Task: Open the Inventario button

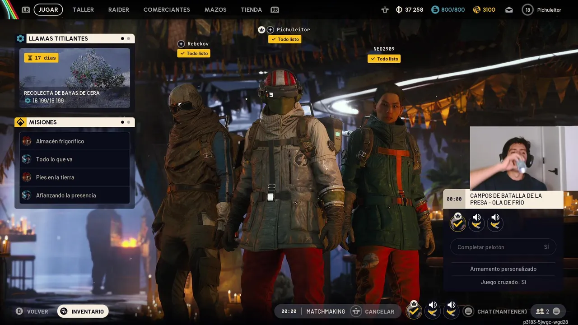Action: 83,311
